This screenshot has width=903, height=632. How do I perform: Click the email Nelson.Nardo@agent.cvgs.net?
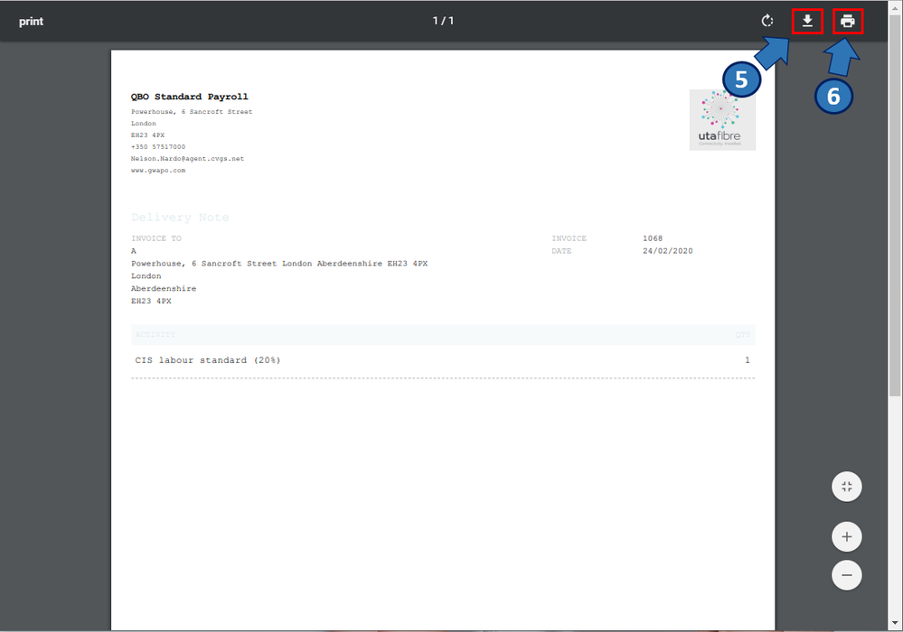point(187,159)
